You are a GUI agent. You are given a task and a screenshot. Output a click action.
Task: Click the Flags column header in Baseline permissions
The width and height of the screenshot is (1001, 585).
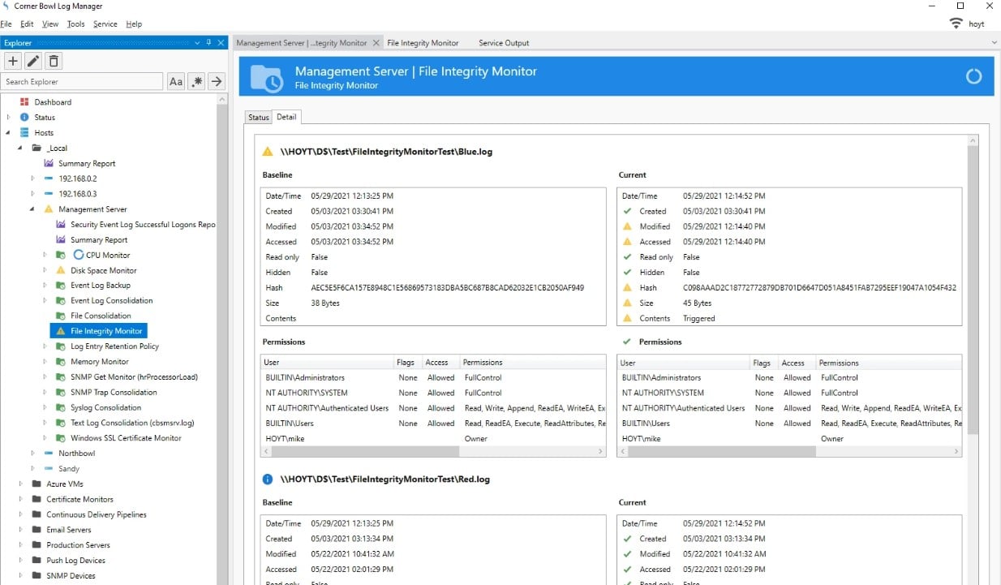point(408,363)
